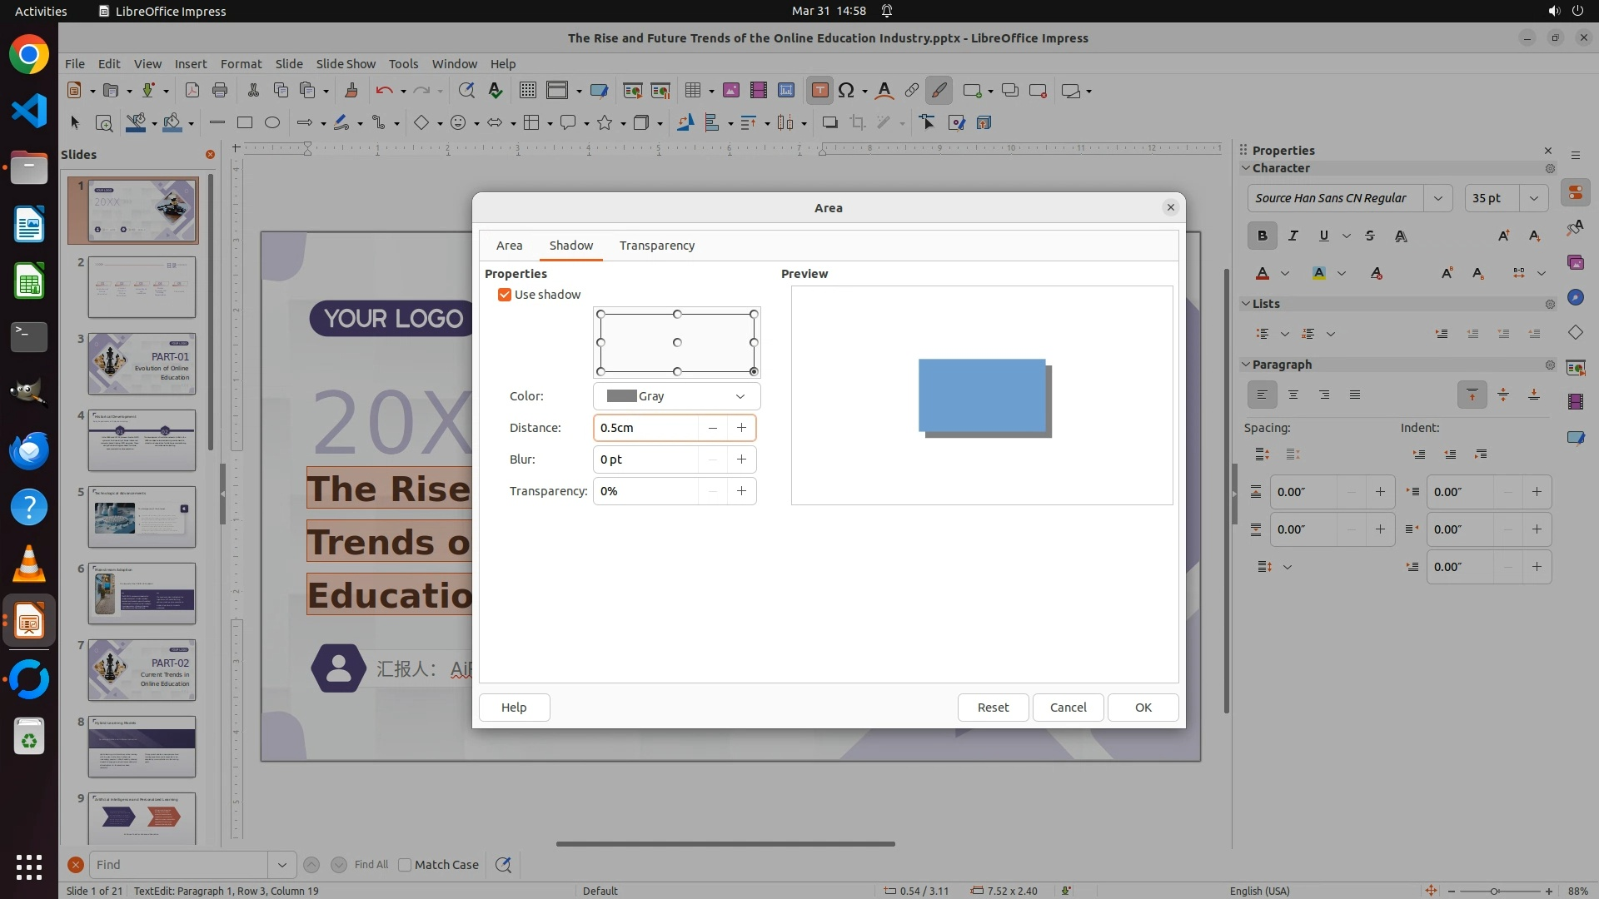Viewport: 1599px width, 899px height.
Task: Click the Underline icon in sidebar
Action: (x=1323, y=236)
